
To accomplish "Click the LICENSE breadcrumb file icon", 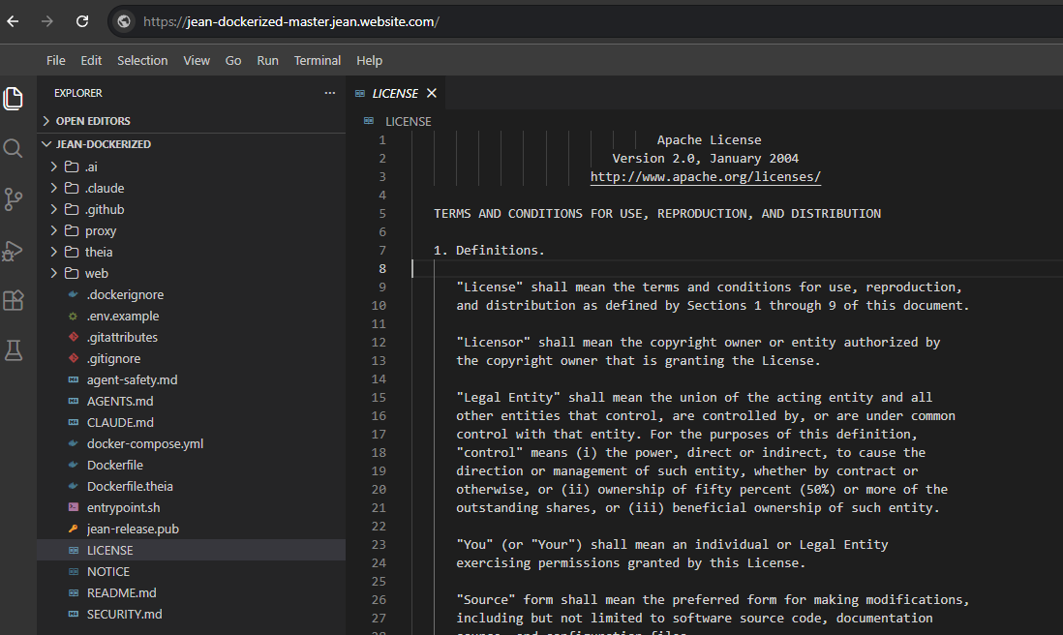I will tap(369, 121).
